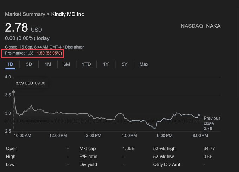Click the 3.5 y-axis label

[x=8, y=95]
